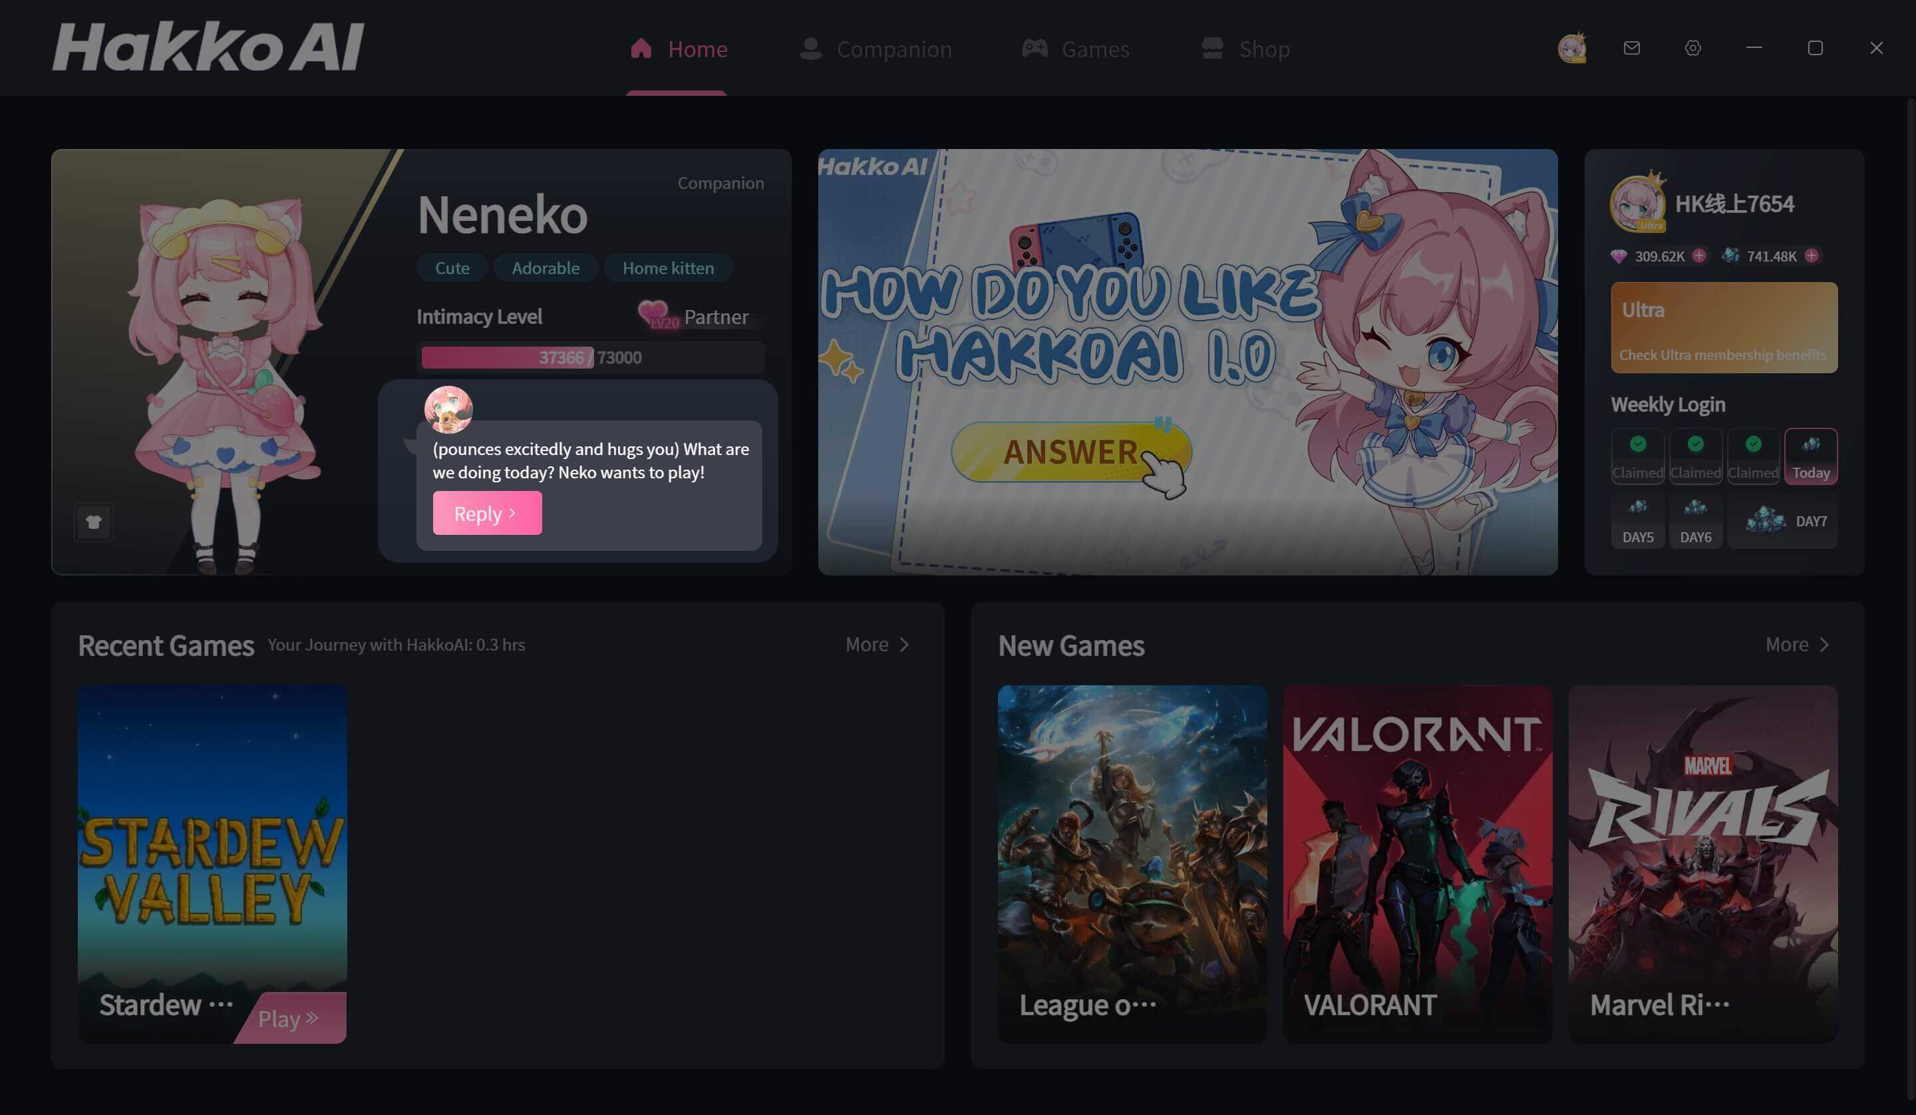Viewport: 1916px width, 1115px height.
Task: Click the yellow ANSWER button on banner
Action: (1071, 452)
